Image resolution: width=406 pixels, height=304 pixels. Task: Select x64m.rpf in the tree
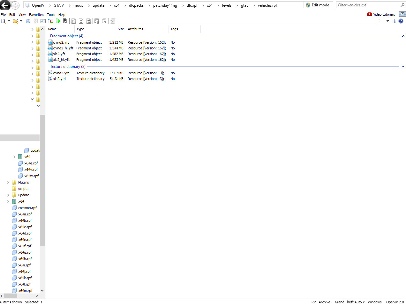(26, 291)
